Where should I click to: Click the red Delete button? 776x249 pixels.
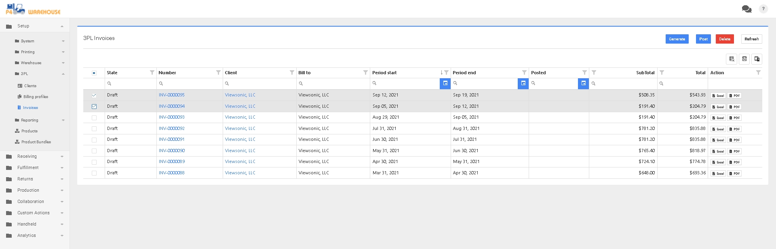point(724,39)
